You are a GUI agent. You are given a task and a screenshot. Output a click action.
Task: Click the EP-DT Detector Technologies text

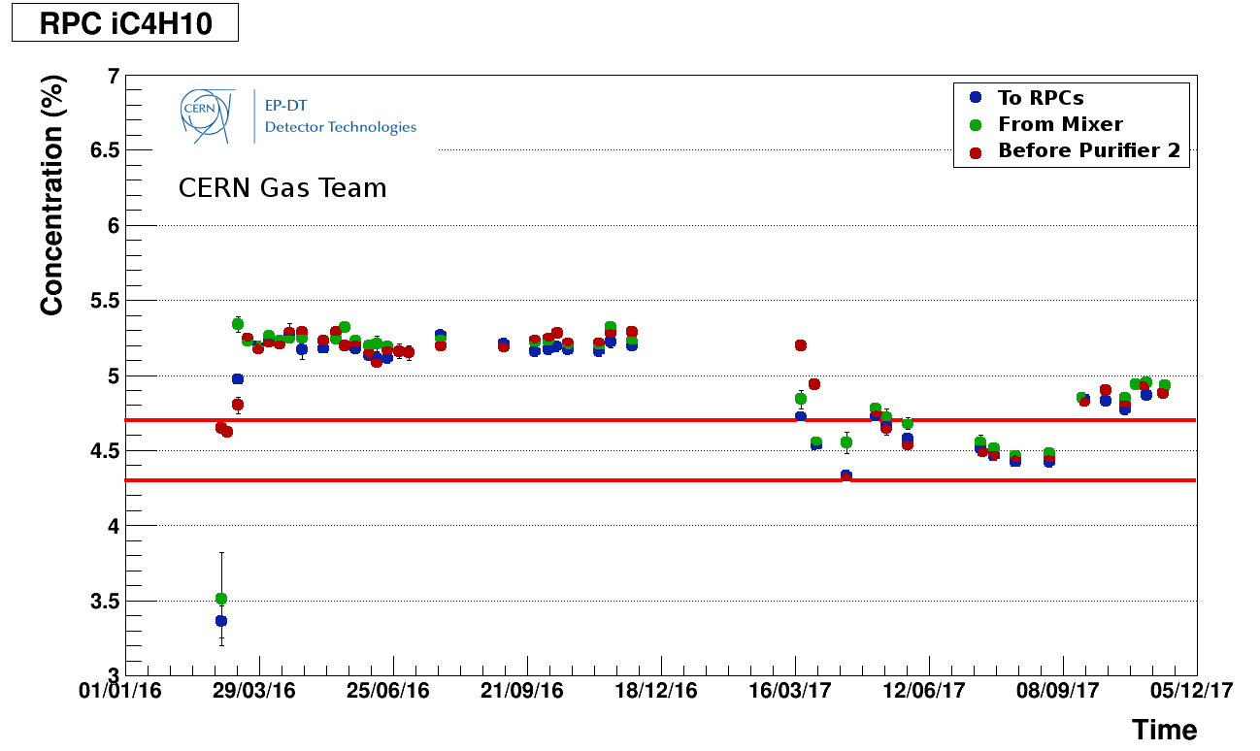[340, 115]
